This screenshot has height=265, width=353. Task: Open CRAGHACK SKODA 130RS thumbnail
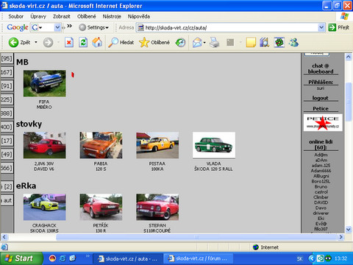click(x=45, y=207)
